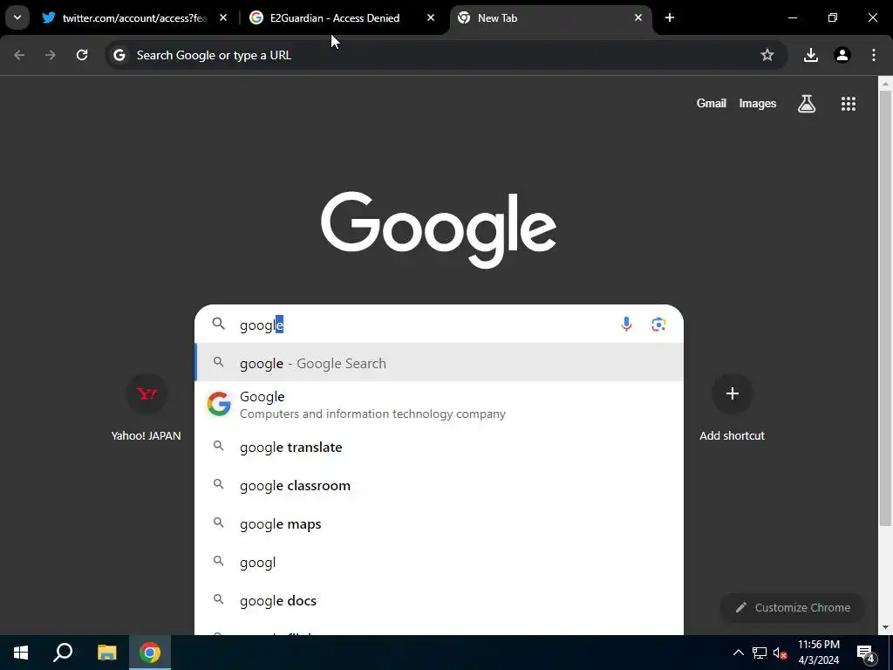Bookmark this tab with the star icon
893x670 pixels.
[767, 55]
